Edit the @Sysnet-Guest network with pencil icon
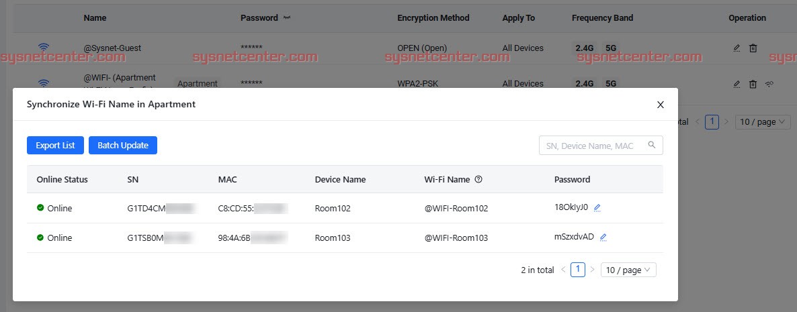797x312 pixels. pos(737,48)
